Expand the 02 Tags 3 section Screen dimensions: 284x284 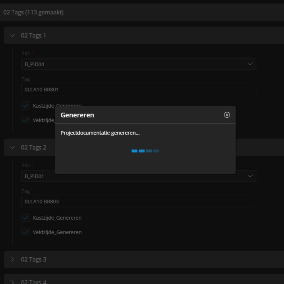pos(12,259)
